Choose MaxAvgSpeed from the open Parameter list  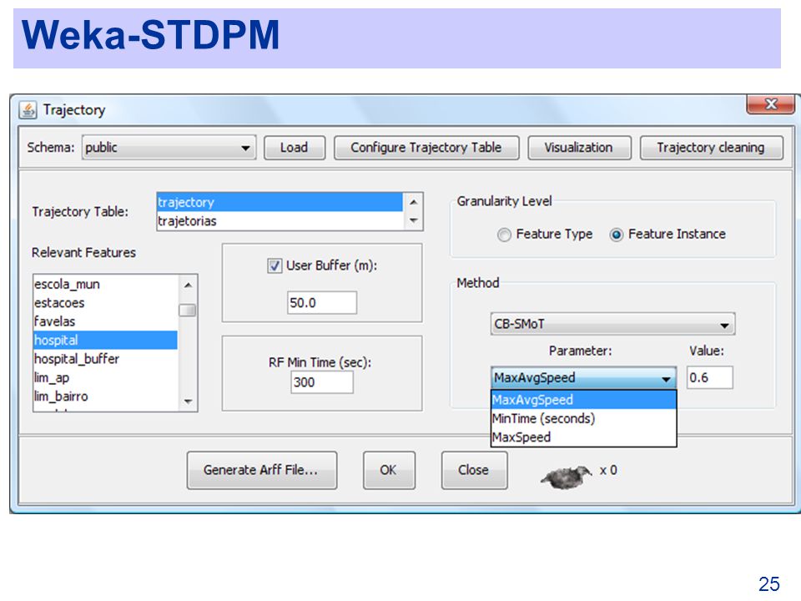coord(583,400)
